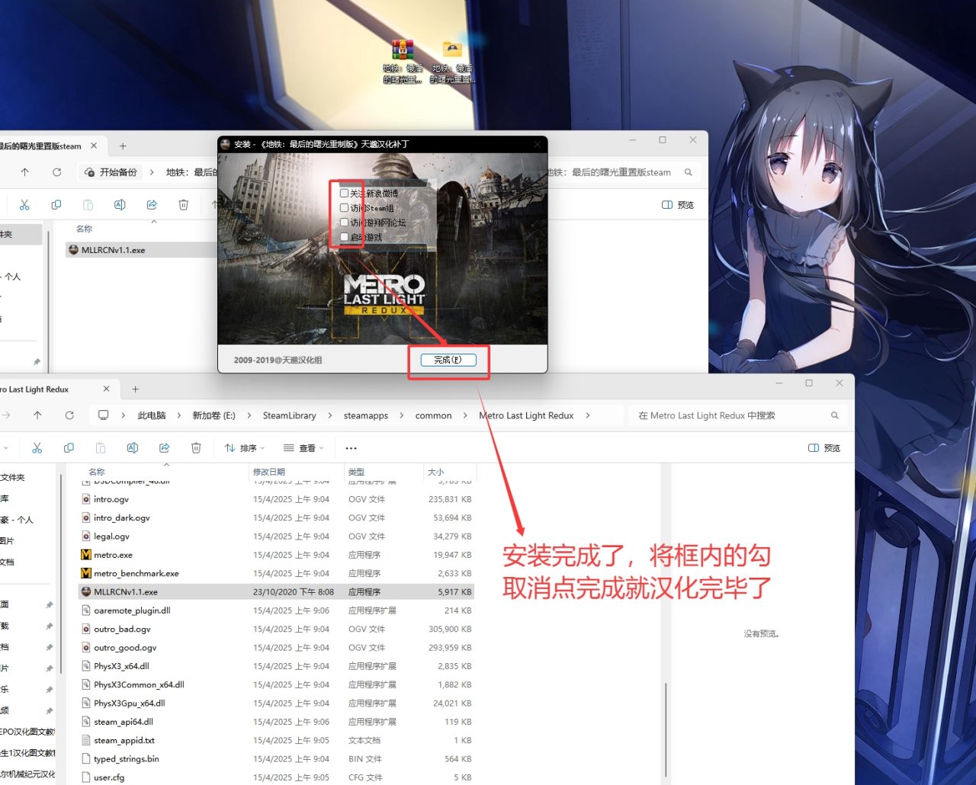Screen dimensions: 976x785
Task: Click Share icon in Metro Last Light Redux window
Action: click(x=164, y=448)
